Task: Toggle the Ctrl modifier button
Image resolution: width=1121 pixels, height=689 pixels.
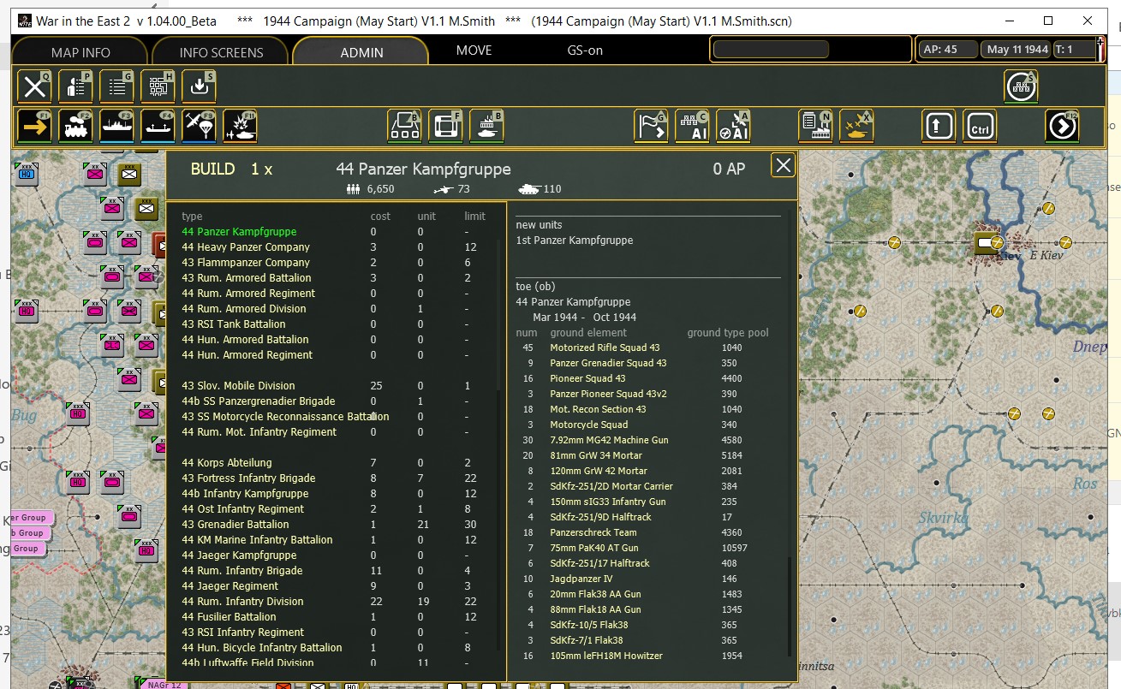Action: tap(979, 125)
